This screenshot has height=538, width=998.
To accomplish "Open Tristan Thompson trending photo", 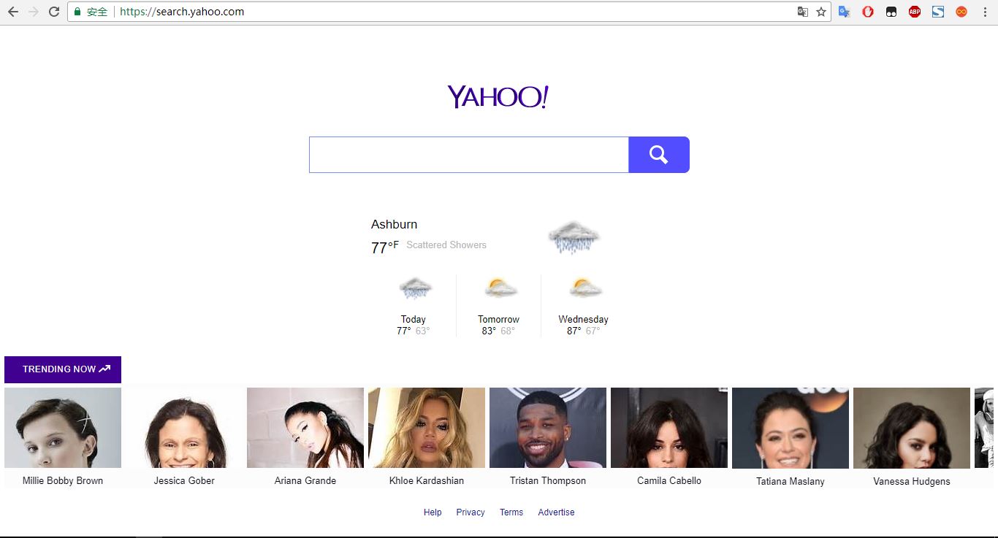I will 548,428.
